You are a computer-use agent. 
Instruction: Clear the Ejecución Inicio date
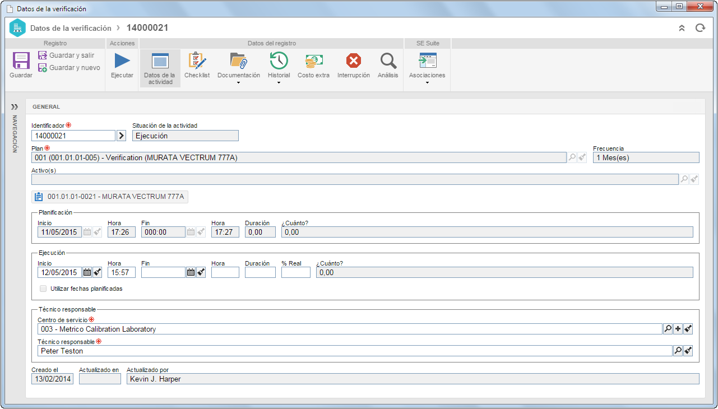pyautogui.click(x=97, y=272)
